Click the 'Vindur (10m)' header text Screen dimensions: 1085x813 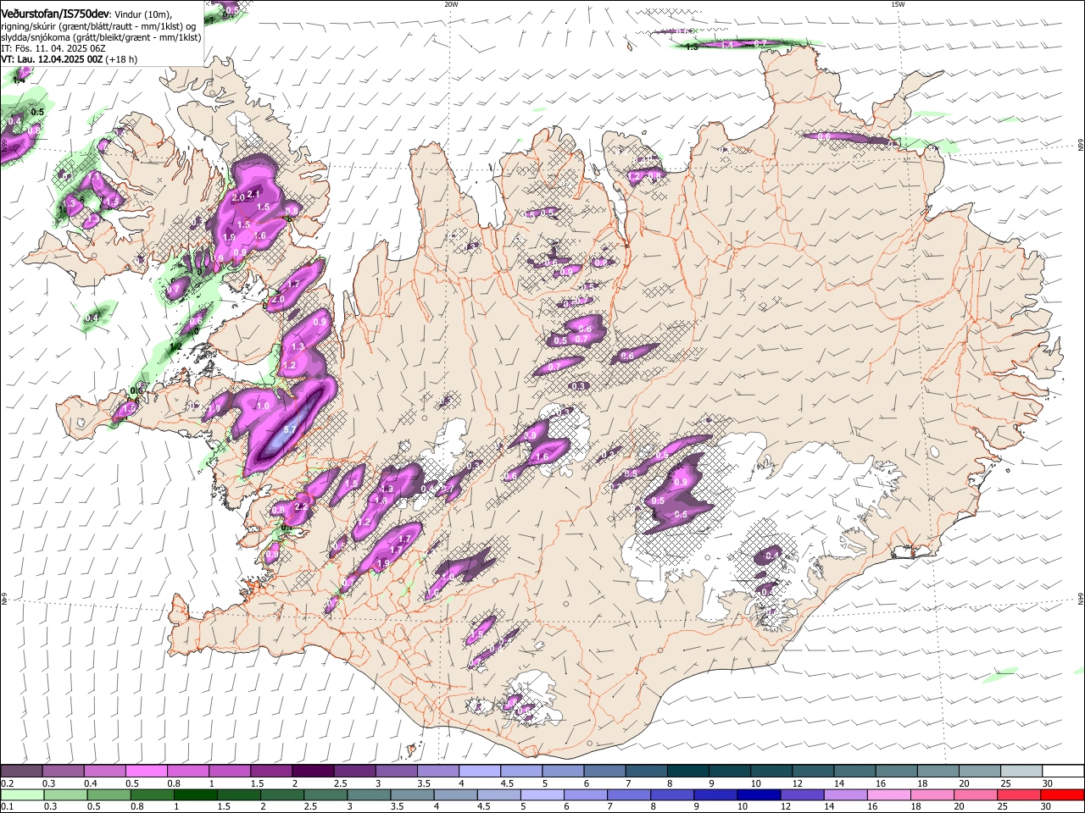coord(142,14)
